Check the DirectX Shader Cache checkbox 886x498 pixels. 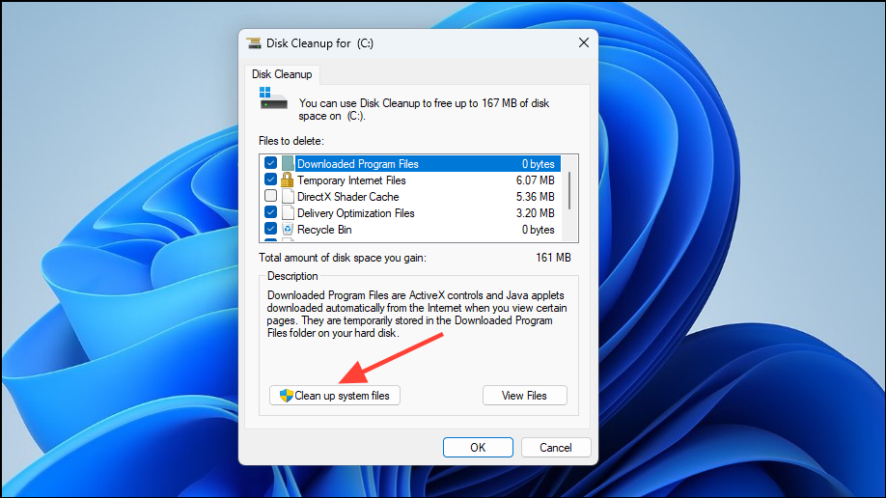(x=270, y=196)
